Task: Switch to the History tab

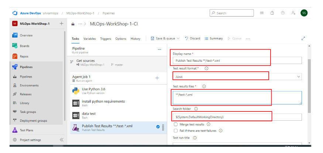Action: pyautogui.click(x=135, y=39)
